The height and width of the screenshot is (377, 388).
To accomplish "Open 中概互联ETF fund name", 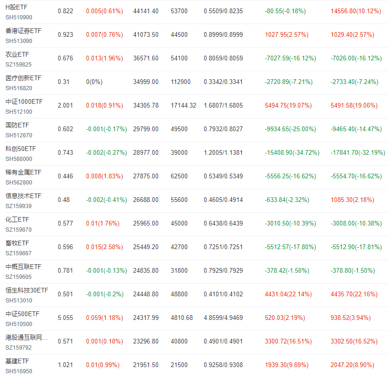I will [23, 267].
